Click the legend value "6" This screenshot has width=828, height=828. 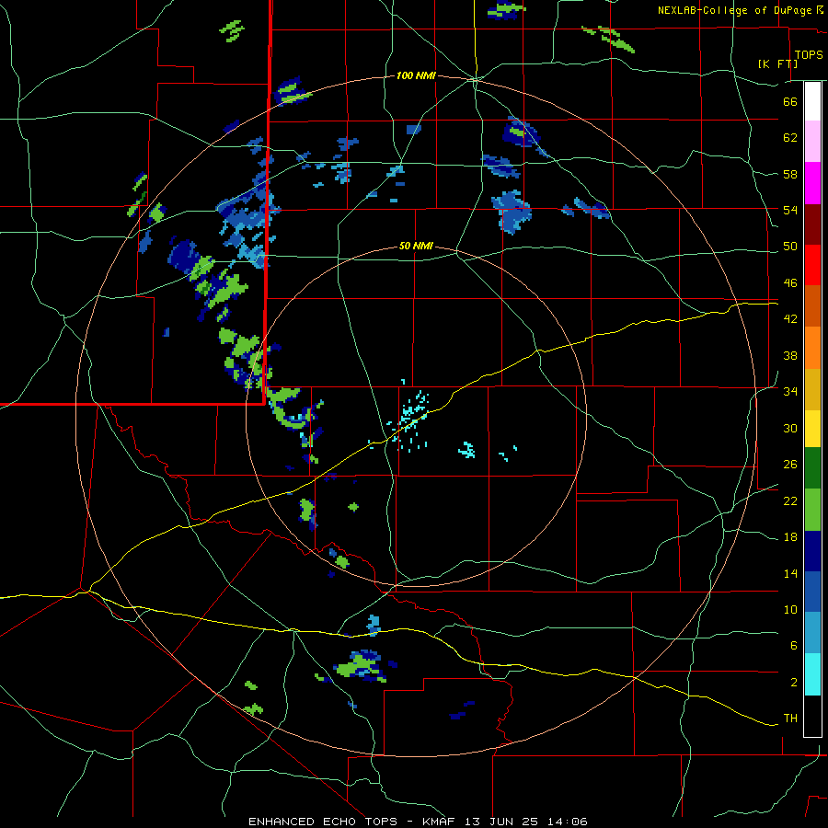(794, 645)
